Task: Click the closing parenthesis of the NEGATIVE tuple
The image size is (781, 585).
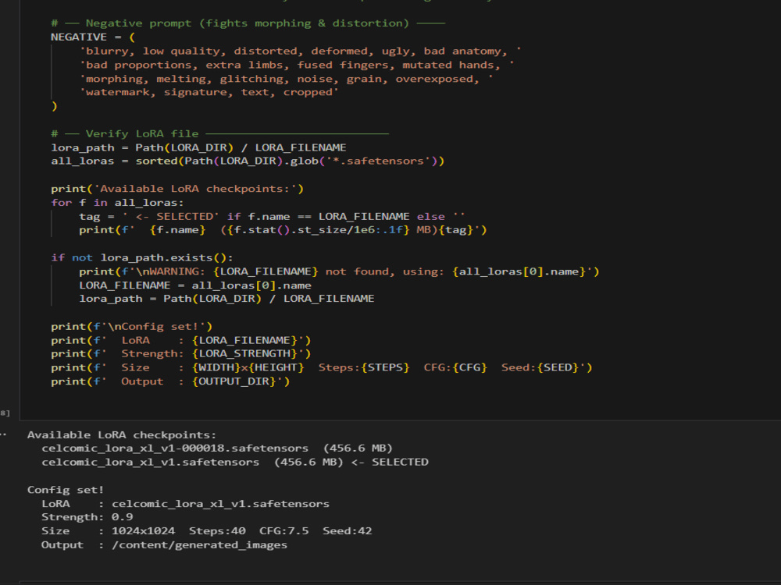Action: pyautogui.click(x=55, y=106)
